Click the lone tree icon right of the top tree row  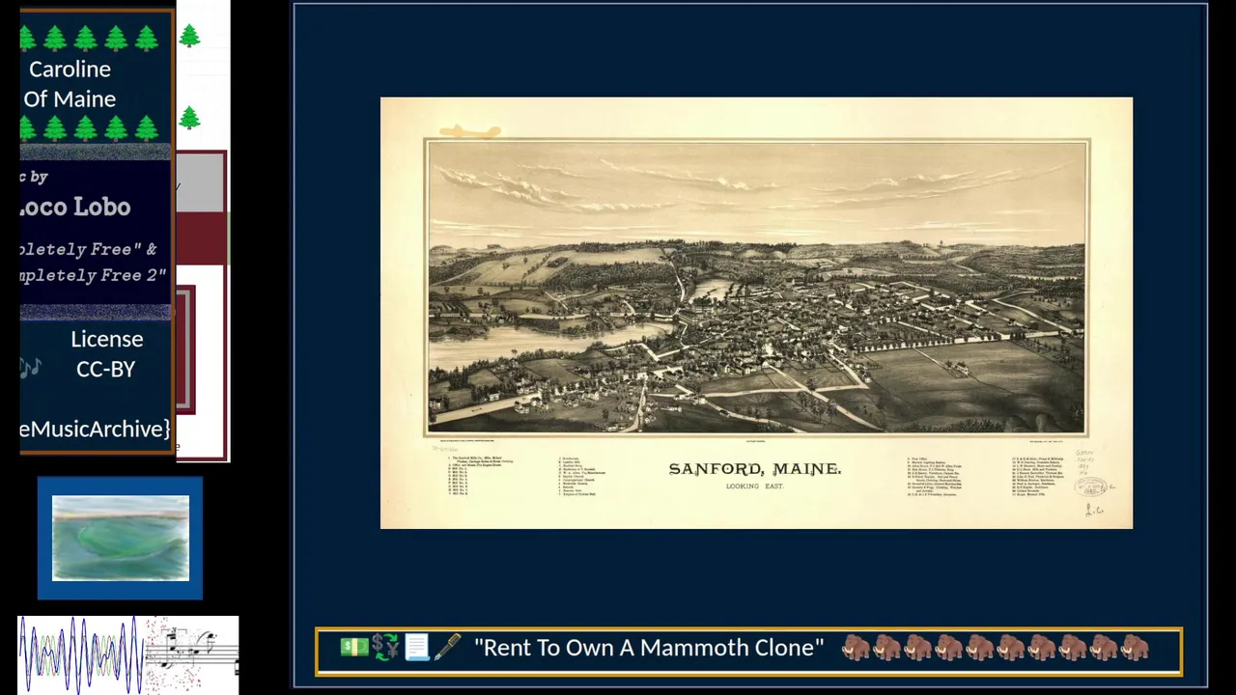click(x=189, y=37)
